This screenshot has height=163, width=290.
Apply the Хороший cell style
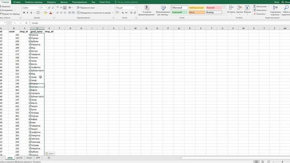(179, 12)
